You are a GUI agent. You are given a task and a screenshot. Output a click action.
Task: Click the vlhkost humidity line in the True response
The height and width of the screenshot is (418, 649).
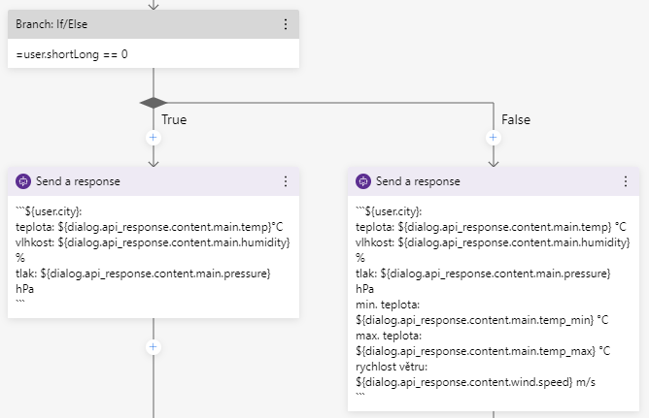click(153, 242)
